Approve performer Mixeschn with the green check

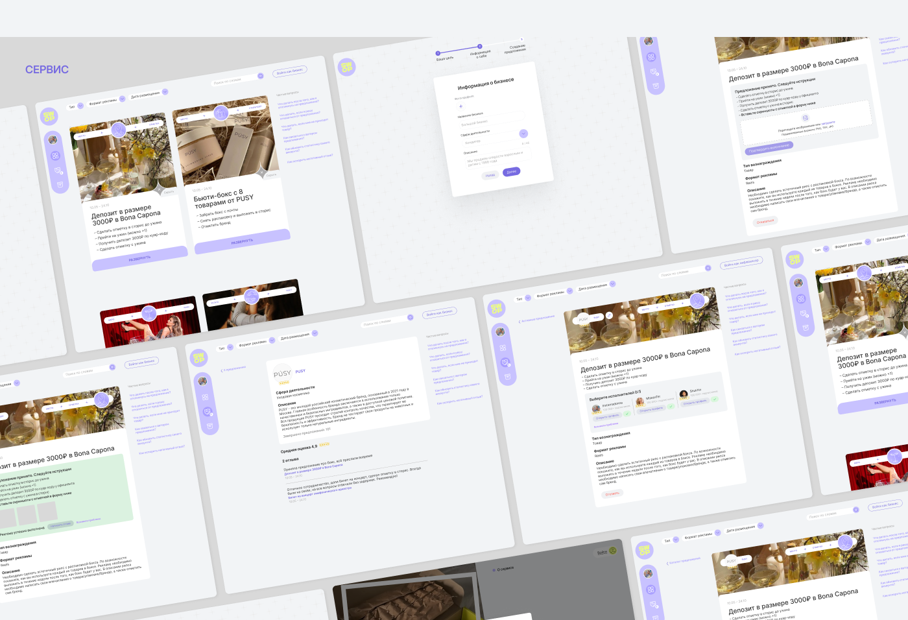[x=671, y=406]
